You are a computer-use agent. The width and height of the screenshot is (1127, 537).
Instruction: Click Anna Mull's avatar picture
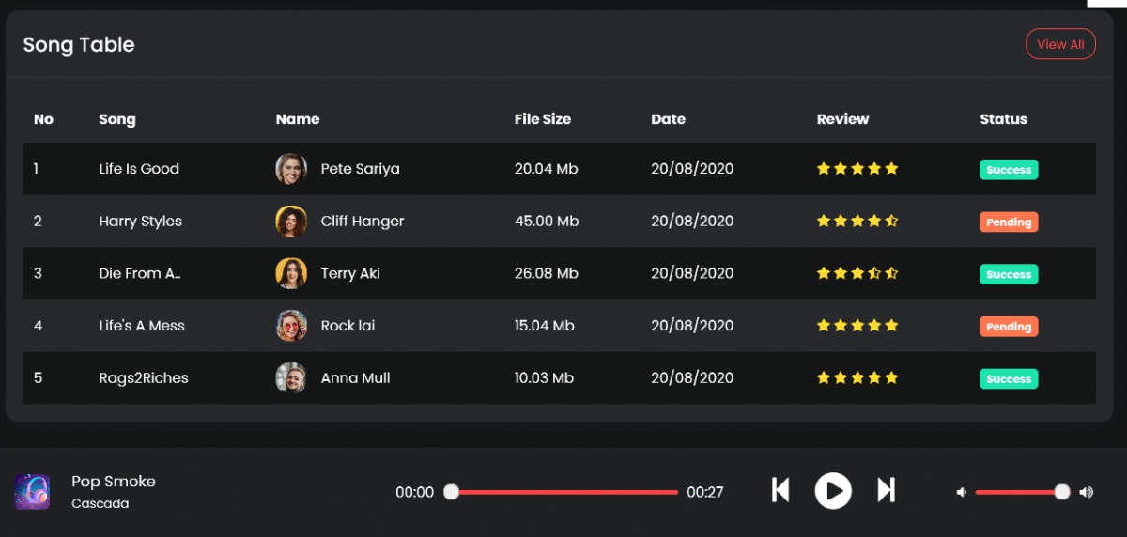[x=291, y=378]
